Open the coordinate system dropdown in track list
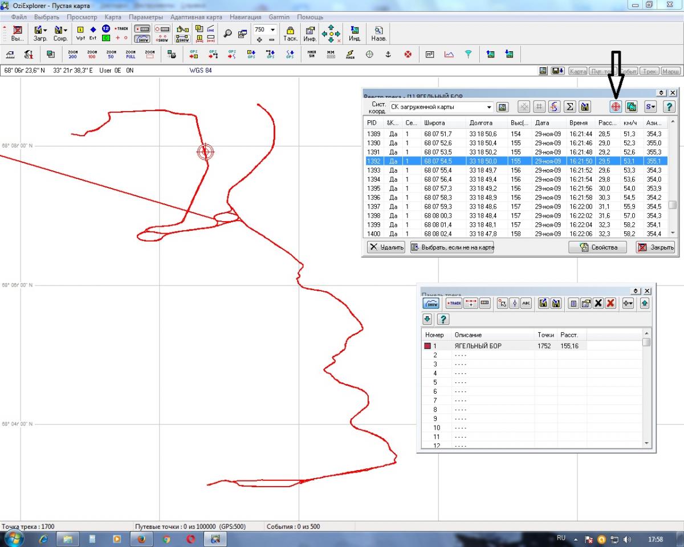 click(489, 107)
